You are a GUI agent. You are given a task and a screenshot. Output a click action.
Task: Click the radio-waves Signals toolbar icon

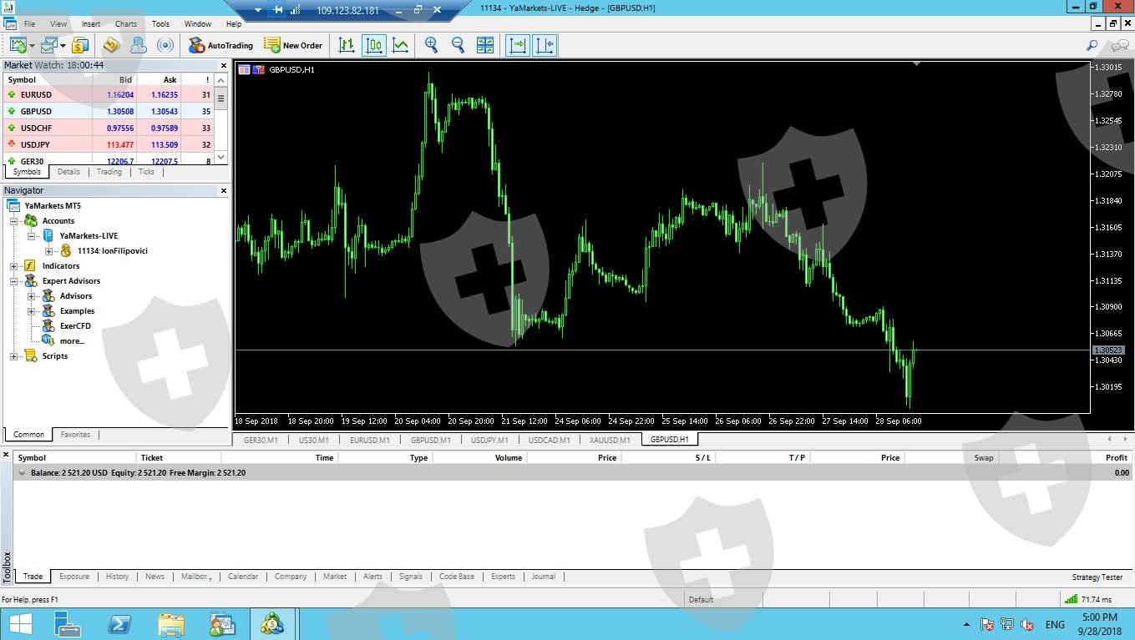click(x=165, y=45)
